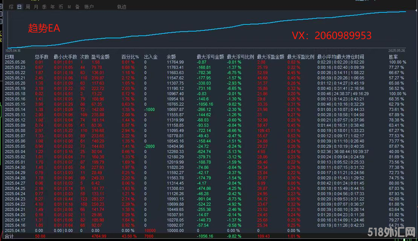Screen dimensions: 418x241
Task: Switch to the 月 monthly tab
Action: 36,7
